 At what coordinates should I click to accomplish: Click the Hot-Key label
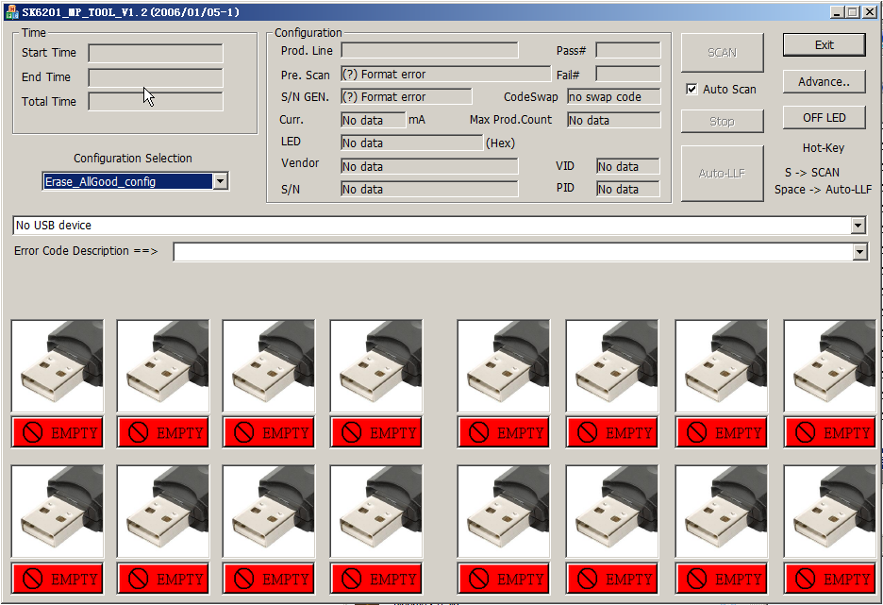pyautogui.click(x=824, y=148)
